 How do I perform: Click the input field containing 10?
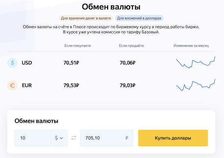(x=33, y=138)
